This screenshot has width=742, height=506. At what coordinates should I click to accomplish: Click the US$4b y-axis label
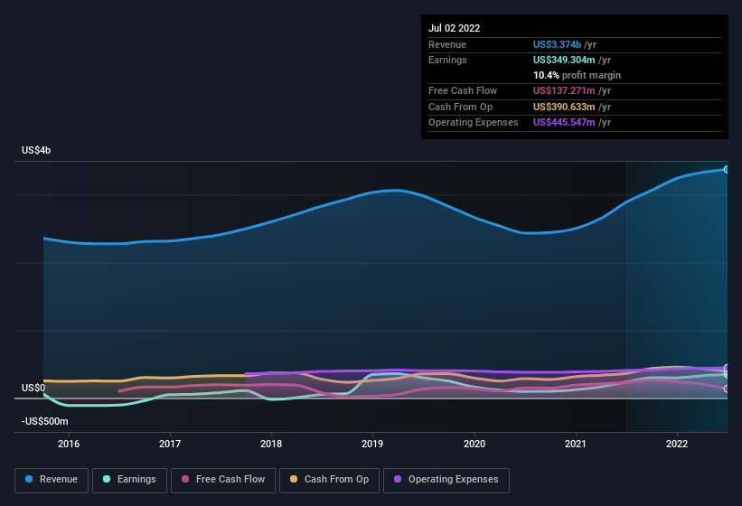[x=36, y=150]
